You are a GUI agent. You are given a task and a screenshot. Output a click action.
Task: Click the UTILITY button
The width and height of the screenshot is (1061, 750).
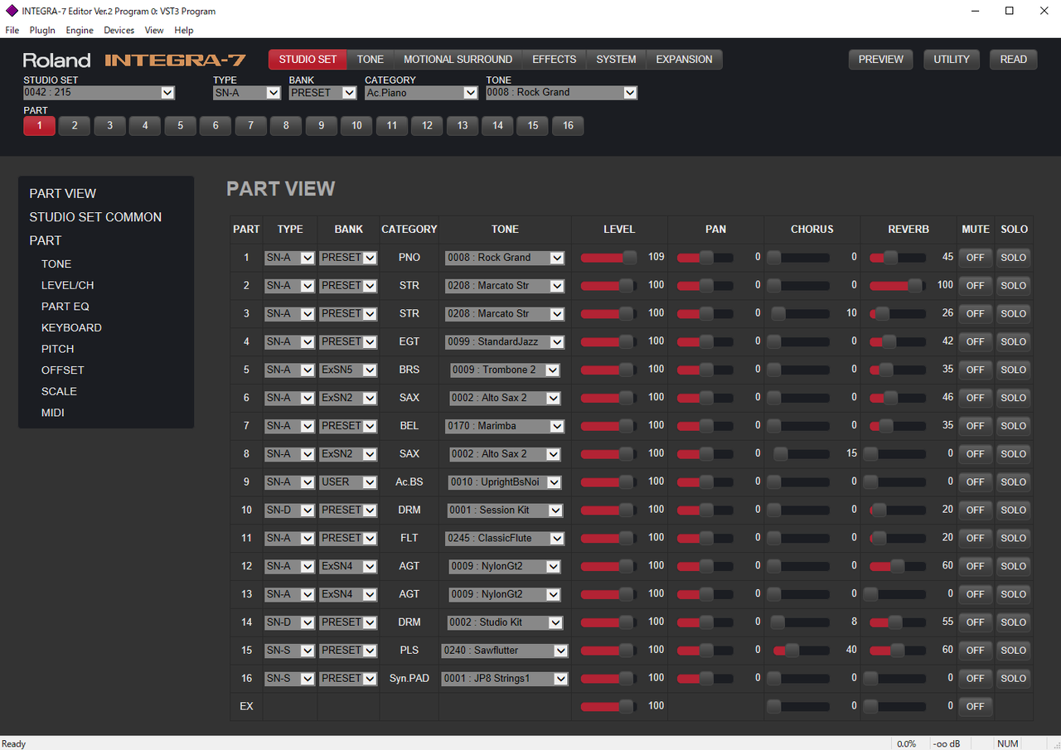coord(951,60)
